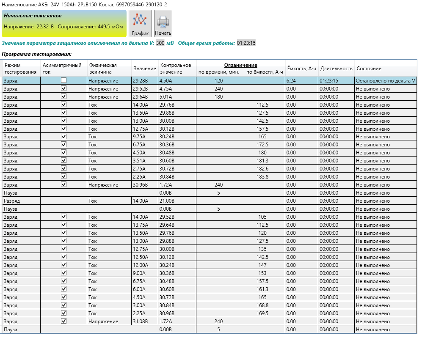The image size is (422, 338).
Task: Toggle checkbox in the 9.00А current row
Action: coord(63,273)
